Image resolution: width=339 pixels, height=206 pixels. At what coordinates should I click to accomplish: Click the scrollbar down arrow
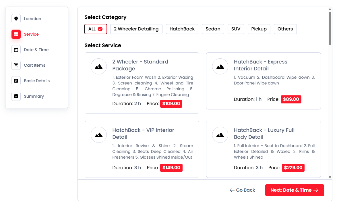330,177
